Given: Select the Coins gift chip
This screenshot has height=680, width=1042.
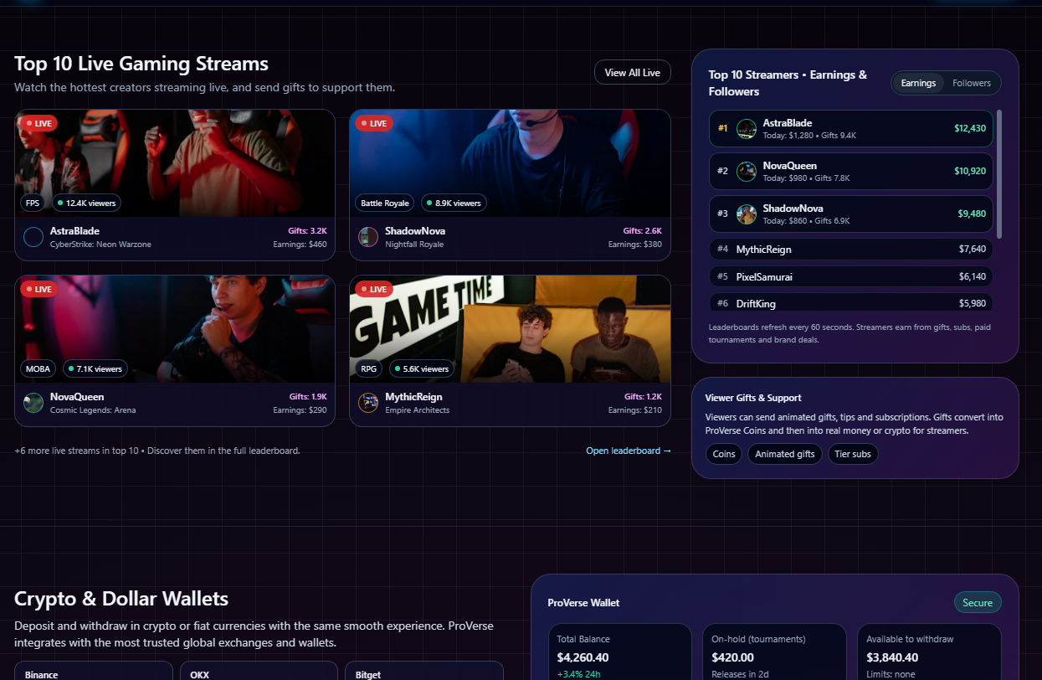Looking at the screenshot, I should point(723,454).
